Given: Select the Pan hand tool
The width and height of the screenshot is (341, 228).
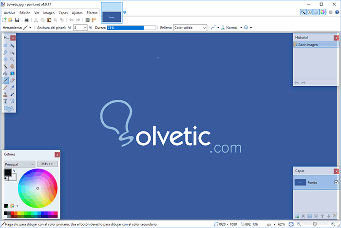Looking at the screenshot, I should click(12, 66).
